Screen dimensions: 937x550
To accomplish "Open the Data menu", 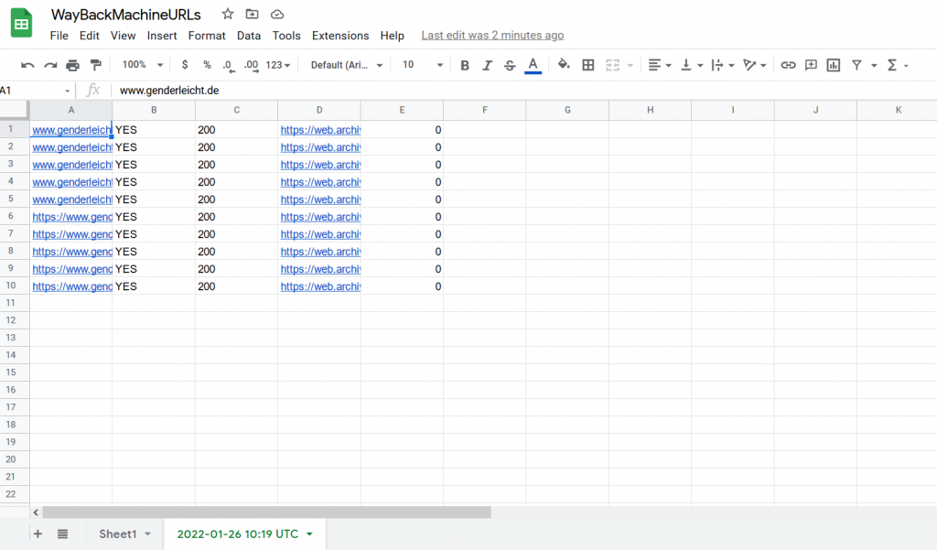I will [x=249, y=36].
